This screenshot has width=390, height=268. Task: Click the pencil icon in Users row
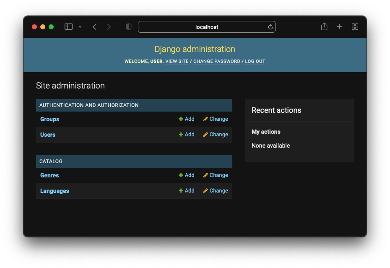click(205, 134)
